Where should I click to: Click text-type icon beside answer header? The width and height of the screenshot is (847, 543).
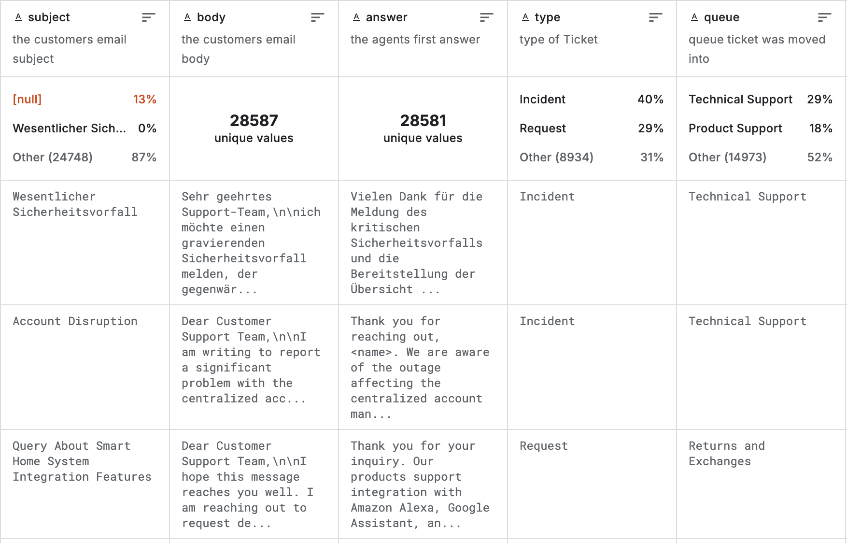coord(356,17)
